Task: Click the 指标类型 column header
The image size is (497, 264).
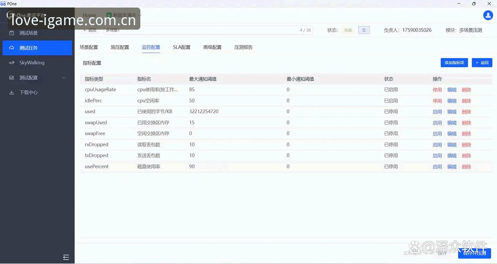Action: [x=94, y=79]
